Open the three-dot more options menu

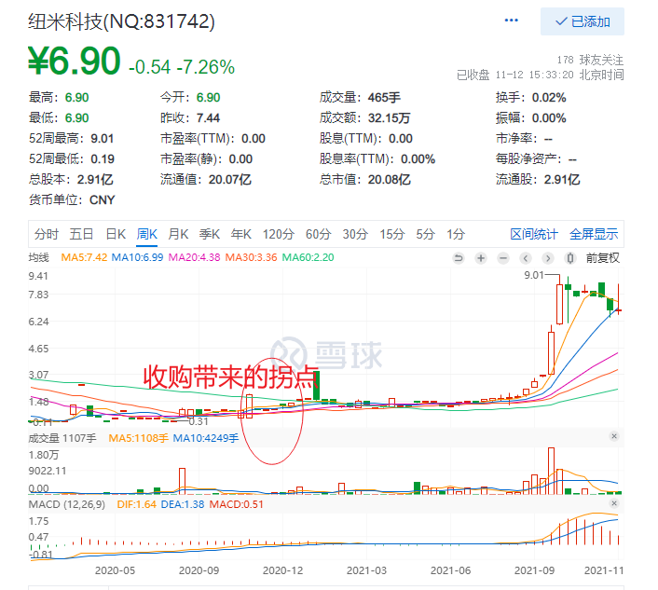(511, 21)
